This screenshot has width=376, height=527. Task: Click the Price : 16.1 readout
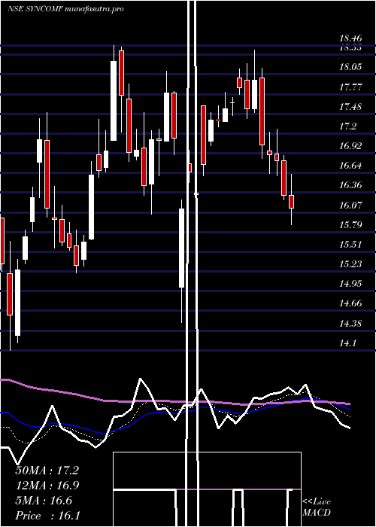48,516
